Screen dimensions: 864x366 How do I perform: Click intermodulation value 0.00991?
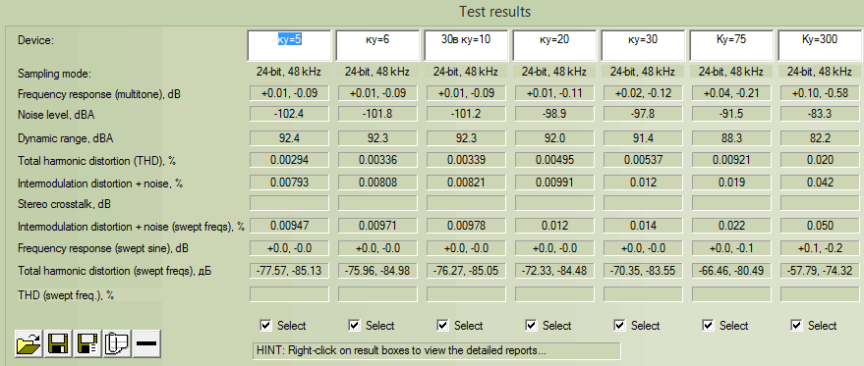[x=555, y=183]
